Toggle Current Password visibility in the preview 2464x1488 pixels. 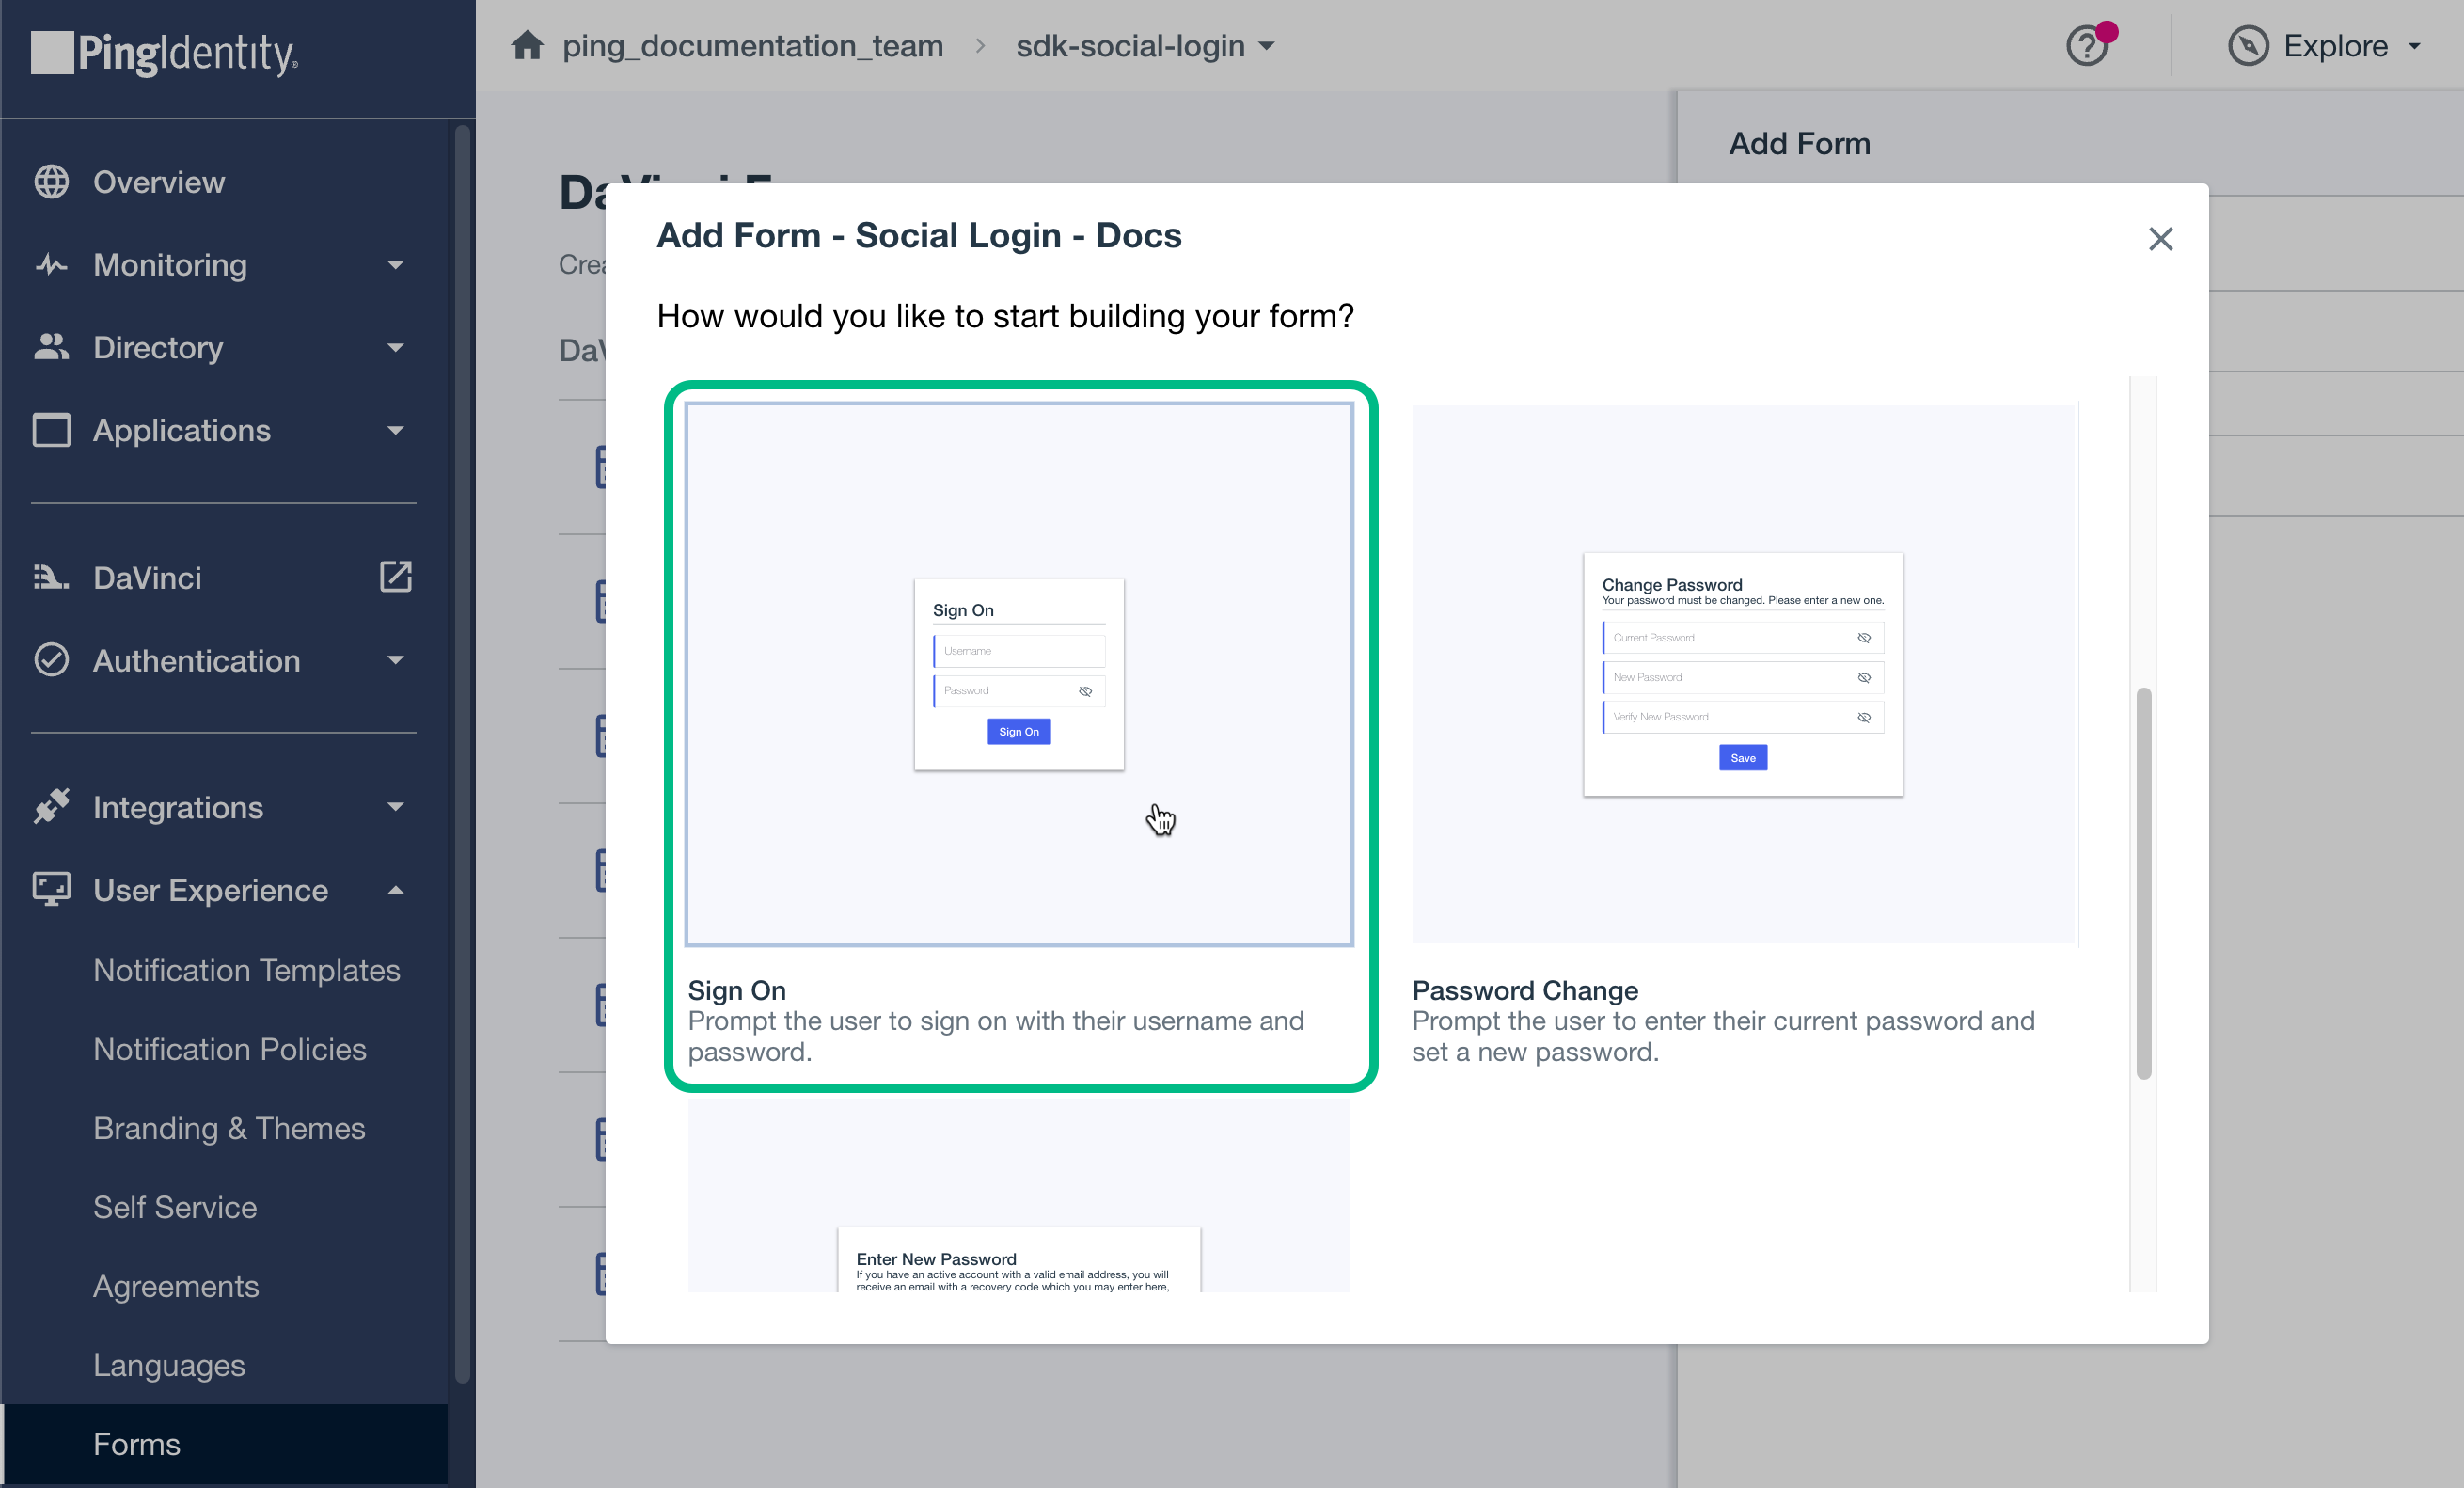(1864, 637)
